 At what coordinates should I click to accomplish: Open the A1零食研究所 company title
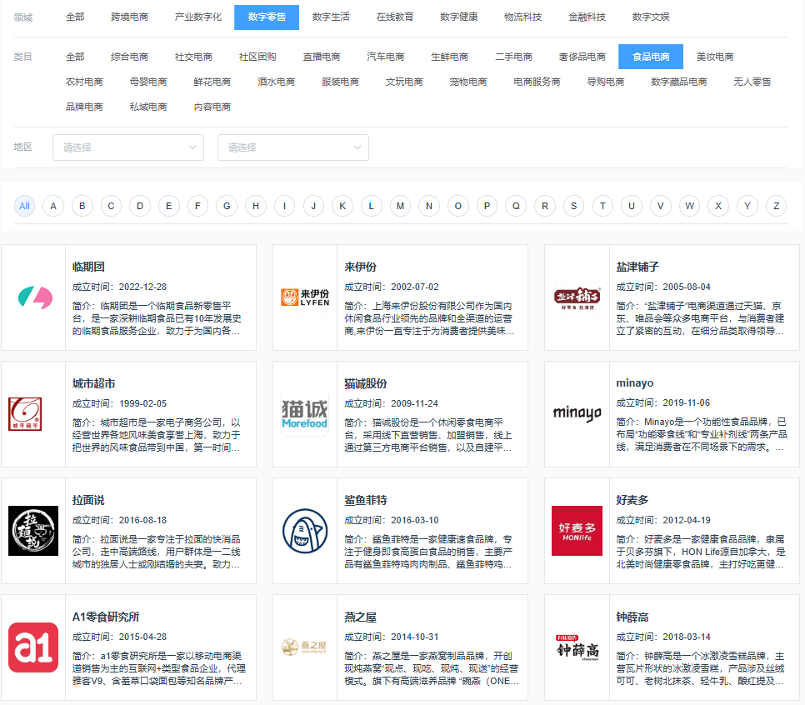point(106,617)
